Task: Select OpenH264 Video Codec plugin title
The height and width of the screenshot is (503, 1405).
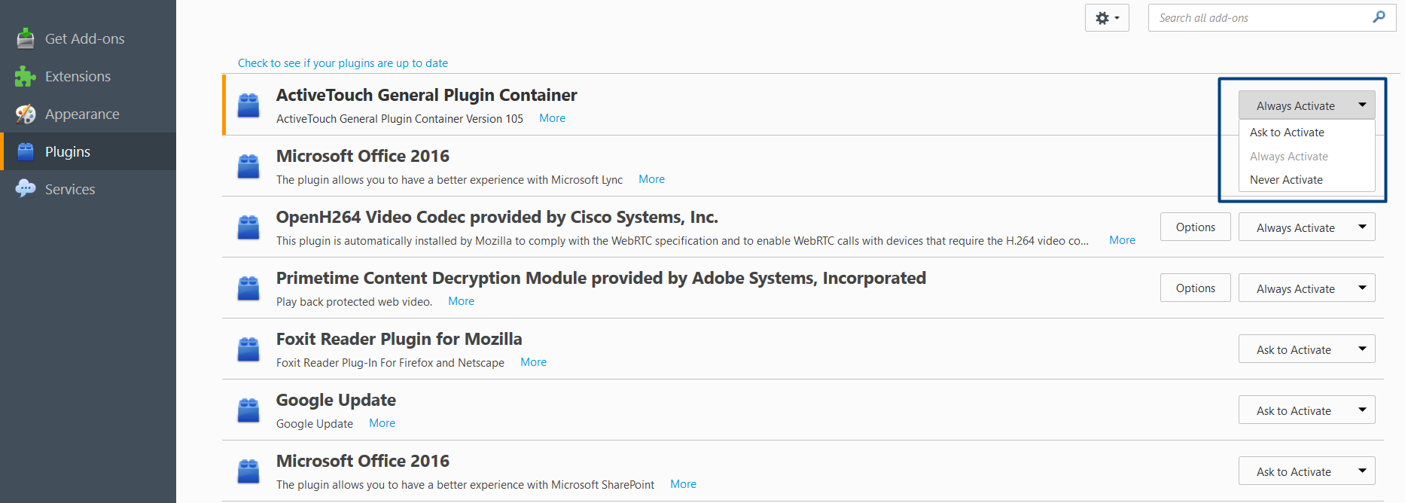Action: (x=497, y=217)
